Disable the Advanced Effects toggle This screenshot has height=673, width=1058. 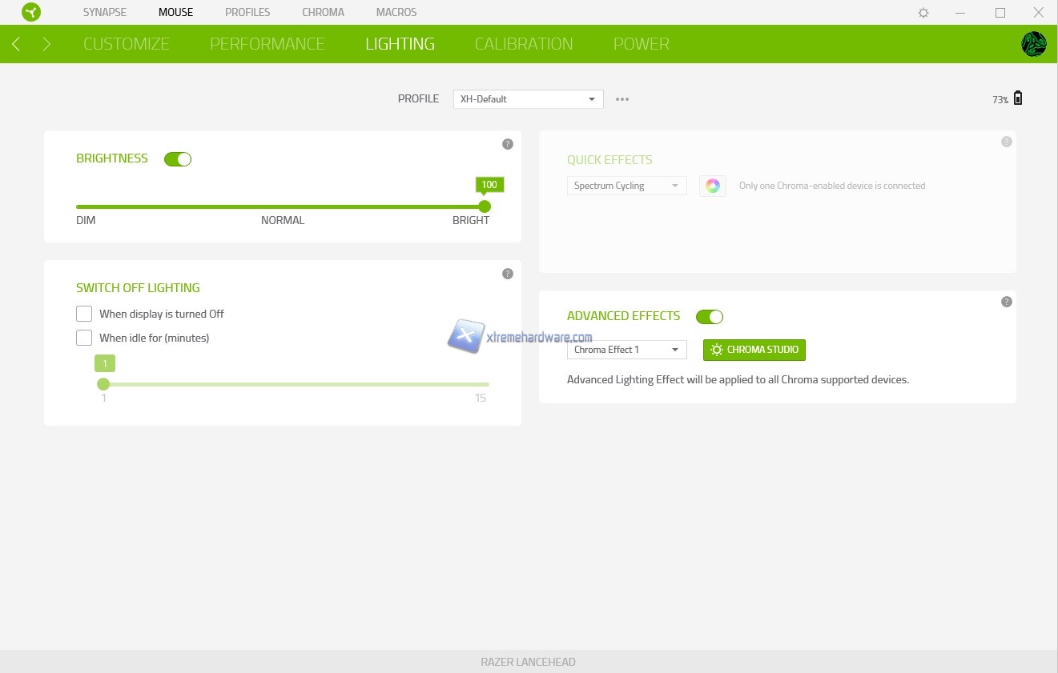[x=710, y=317]
